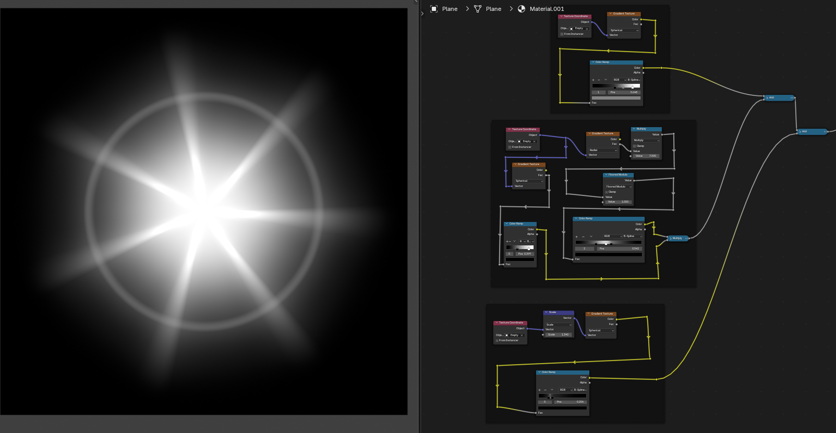
Task: Click the collapsed Multiply node
Action: 677,238
